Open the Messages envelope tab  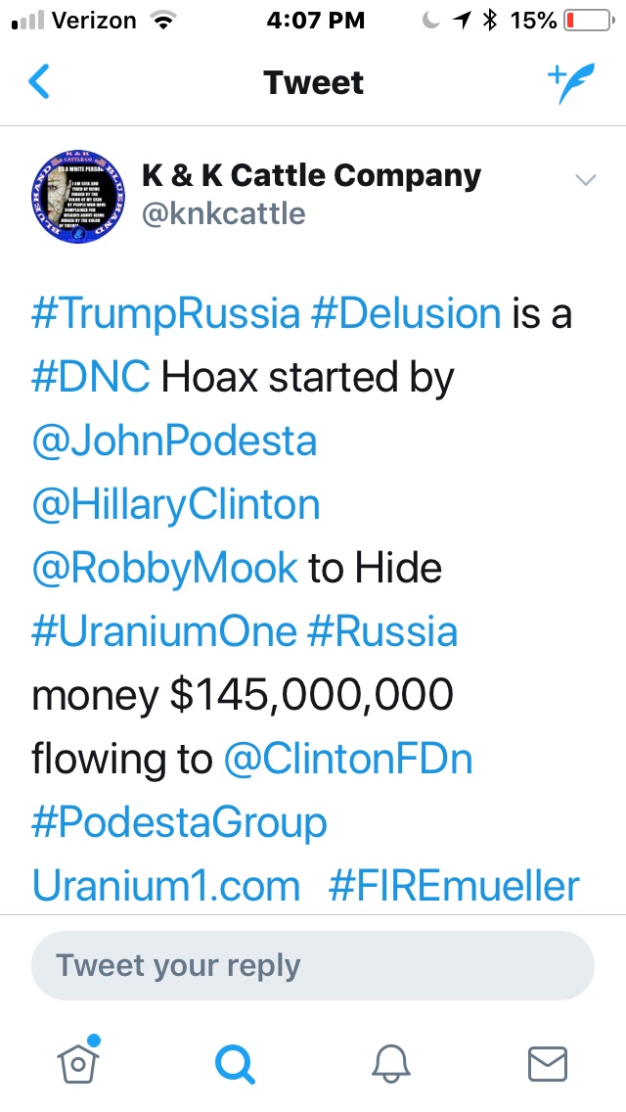[547, 1062]
